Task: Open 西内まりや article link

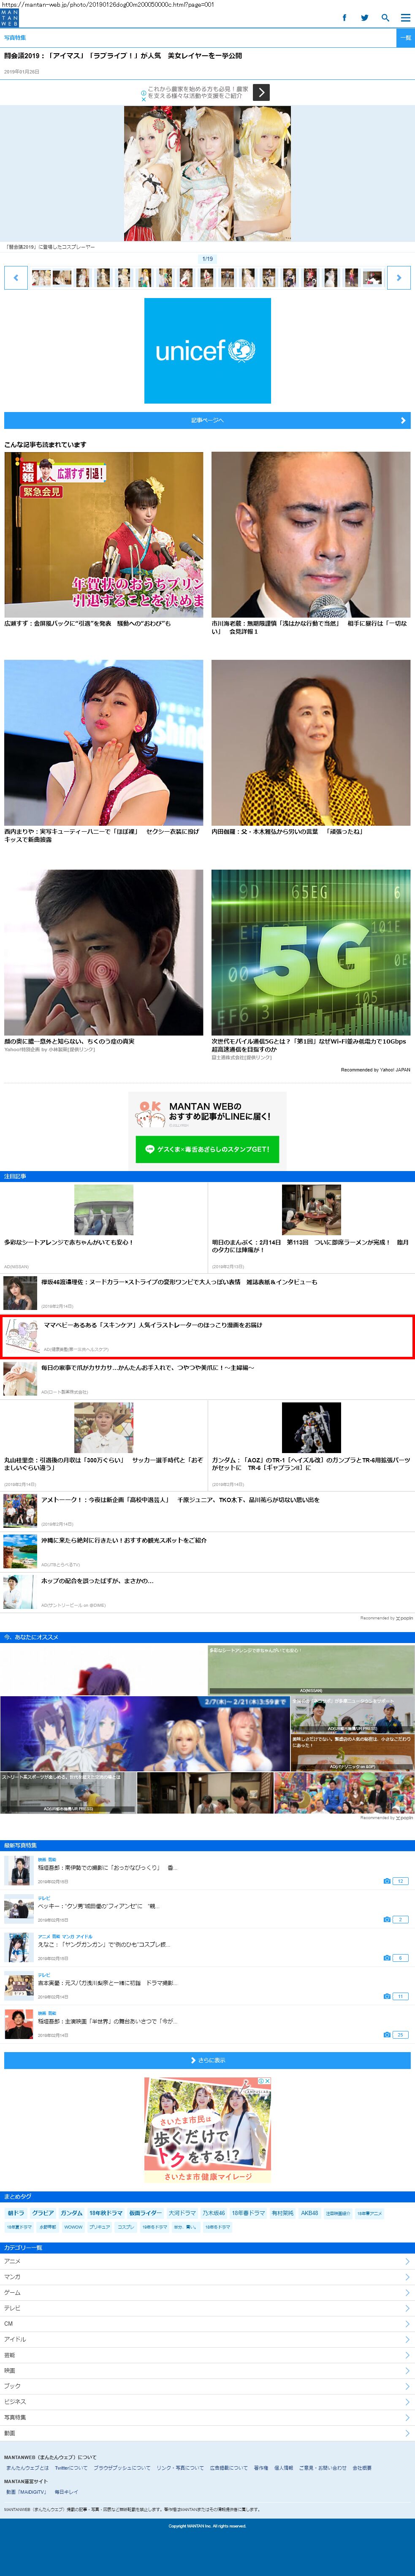Action: click(103, 835)
